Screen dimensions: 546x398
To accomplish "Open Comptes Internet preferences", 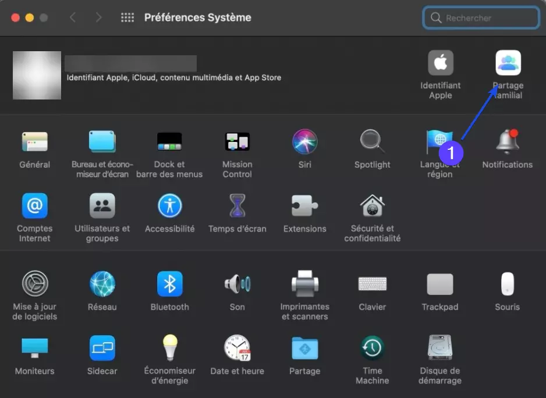I will pyautogui.click(x=34, y=207).
